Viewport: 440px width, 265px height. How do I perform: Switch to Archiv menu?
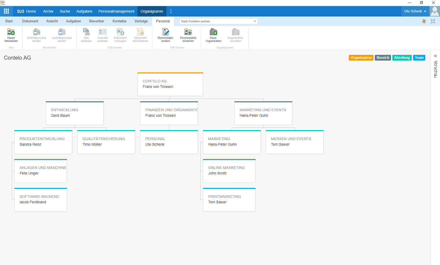48,11
